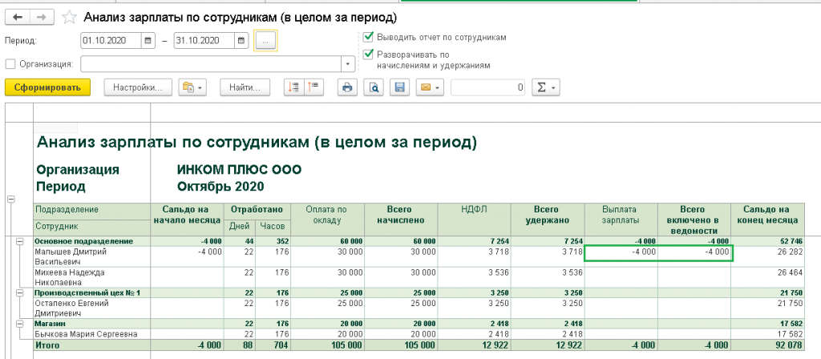Go back with the left arrow
This screenshot has height=359, width=821.
[18, 17]
